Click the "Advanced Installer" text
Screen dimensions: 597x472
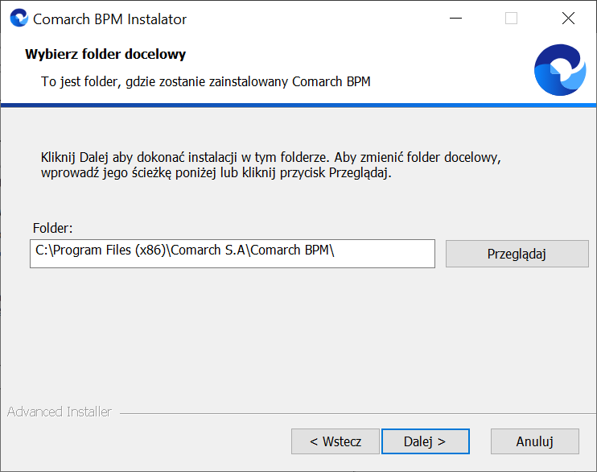tap(60, 412)
